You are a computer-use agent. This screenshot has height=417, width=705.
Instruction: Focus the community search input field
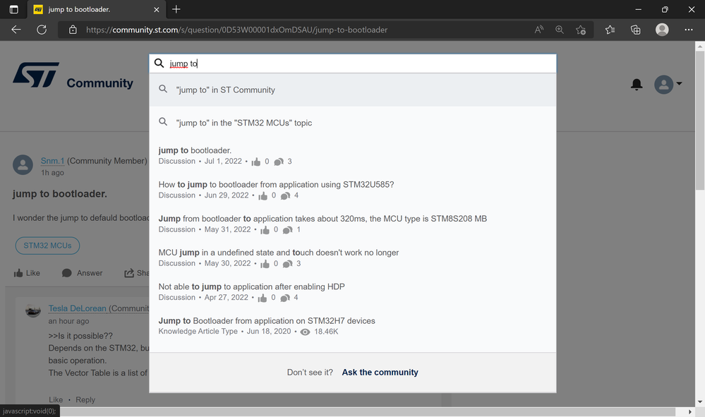click(x=353, y=64)
